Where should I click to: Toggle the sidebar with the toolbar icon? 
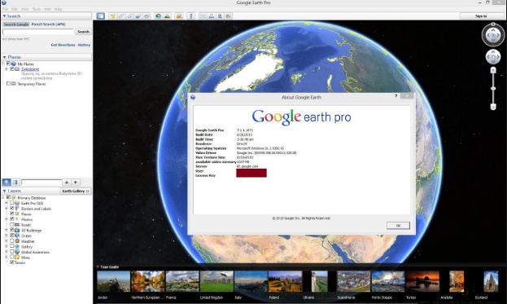pos(101,15)
